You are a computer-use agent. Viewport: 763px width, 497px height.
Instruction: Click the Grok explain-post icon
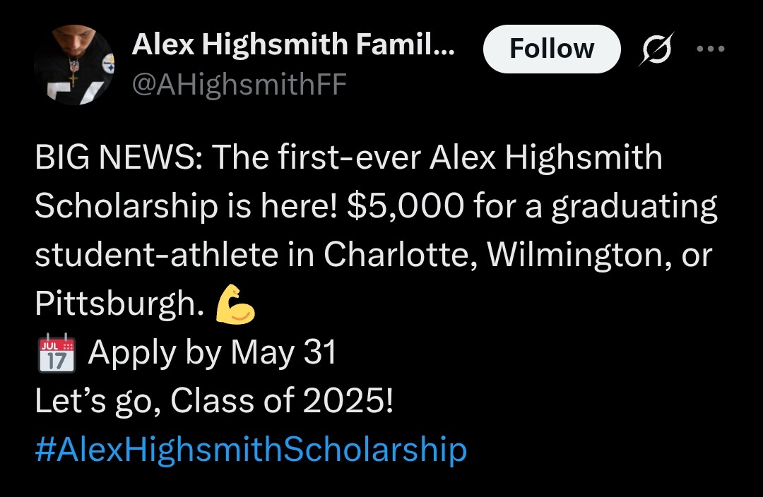[658, 49]
